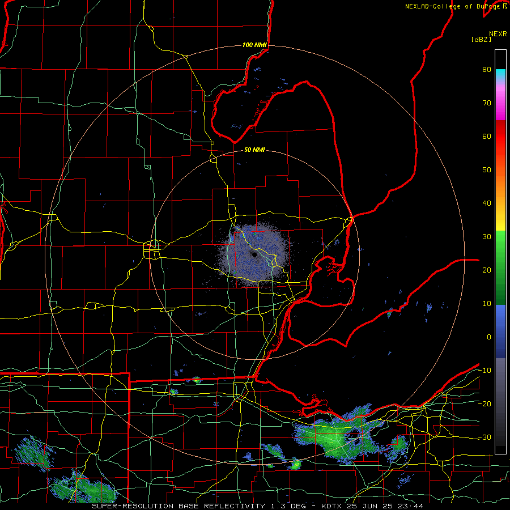This screenshot has height=510, width=510.
Task: Click the 100 NMI range ring label
Action: (254, 45)
